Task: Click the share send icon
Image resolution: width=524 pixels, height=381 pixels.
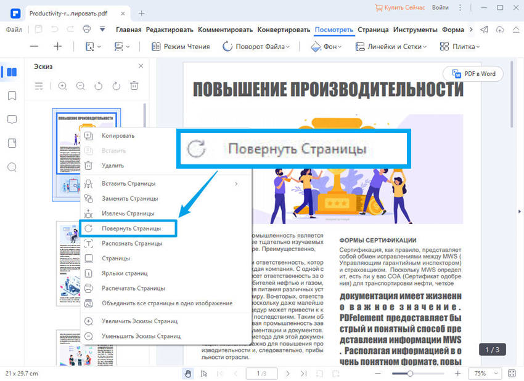Action: point(484,30)
